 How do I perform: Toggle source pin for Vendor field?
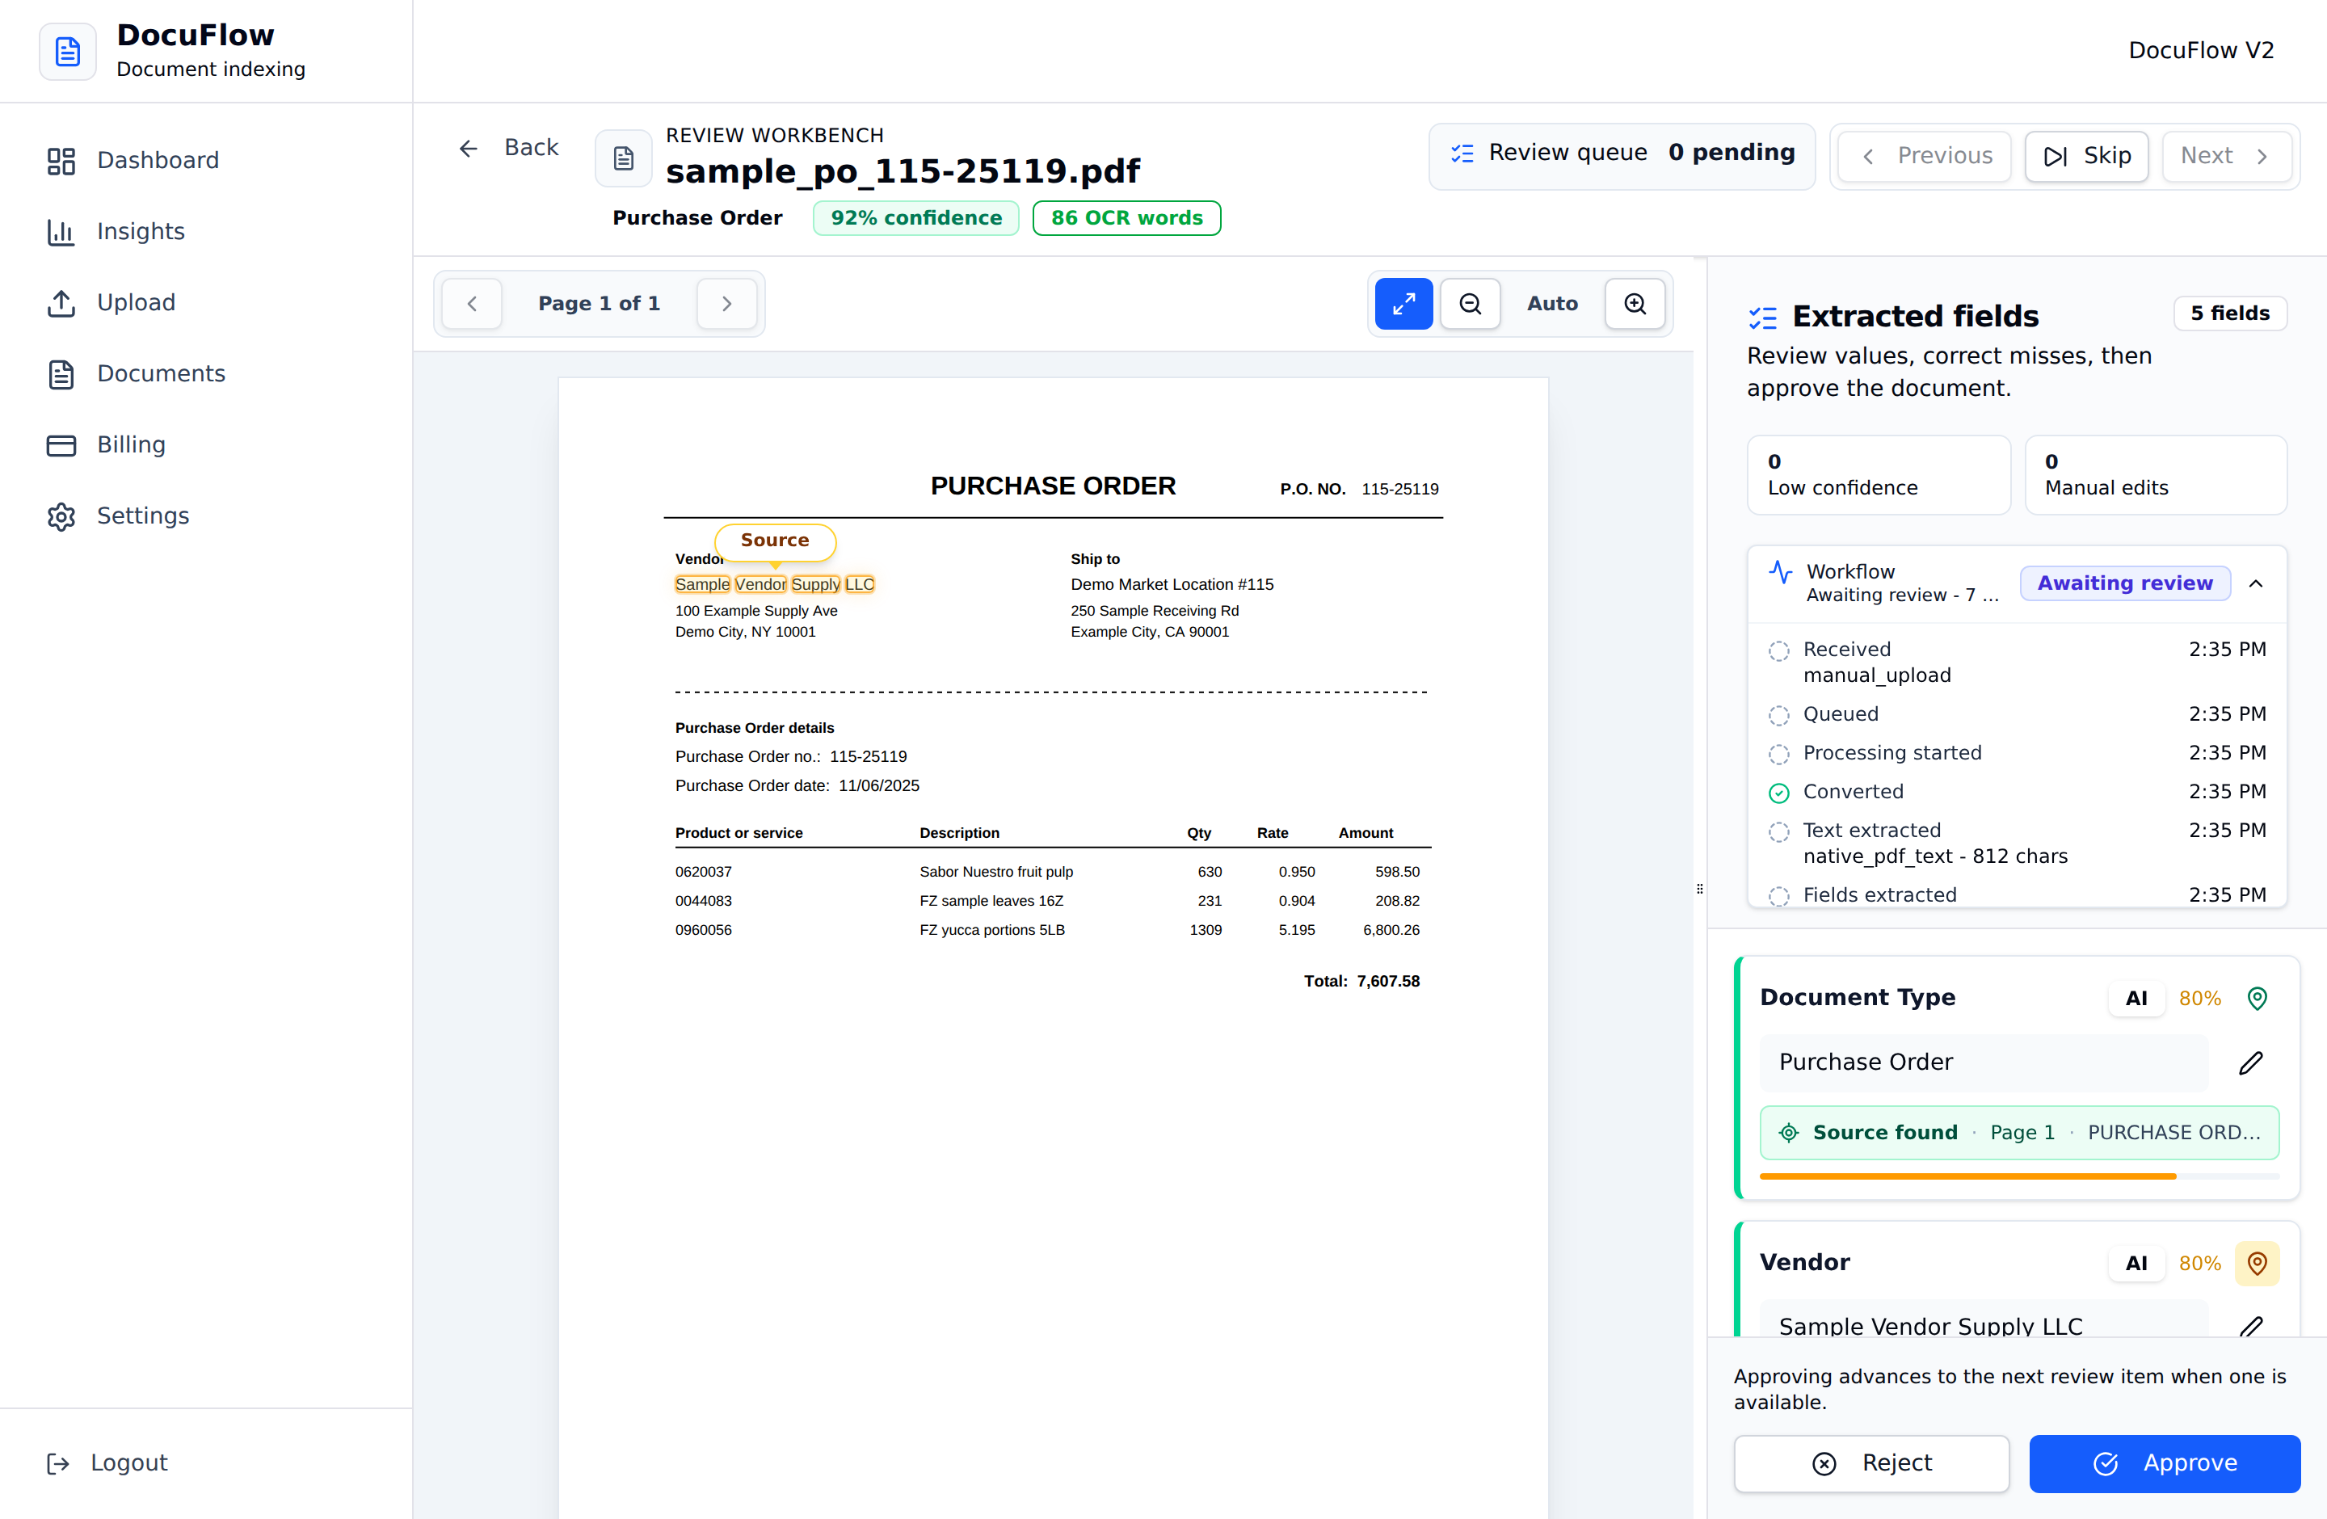click(2257, 1264)
